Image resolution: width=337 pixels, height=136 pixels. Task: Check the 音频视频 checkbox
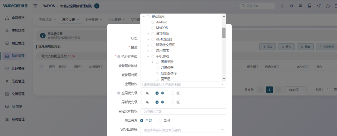153,34
